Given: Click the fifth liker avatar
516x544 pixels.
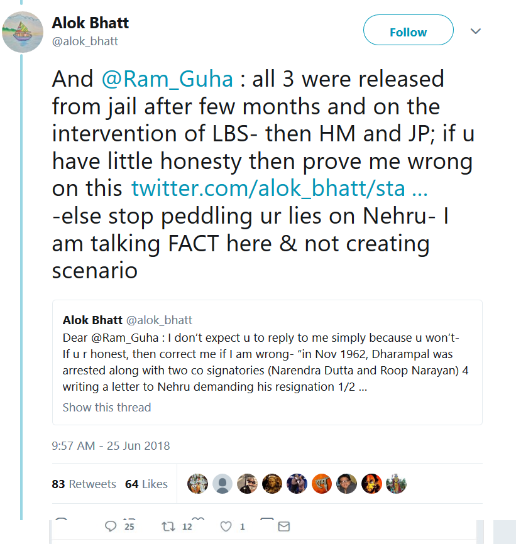Looking at the screenshot, I should click(x=297, y=484).
